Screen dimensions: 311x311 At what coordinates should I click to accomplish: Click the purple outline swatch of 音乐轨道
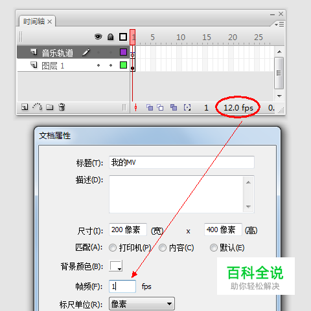123,52
